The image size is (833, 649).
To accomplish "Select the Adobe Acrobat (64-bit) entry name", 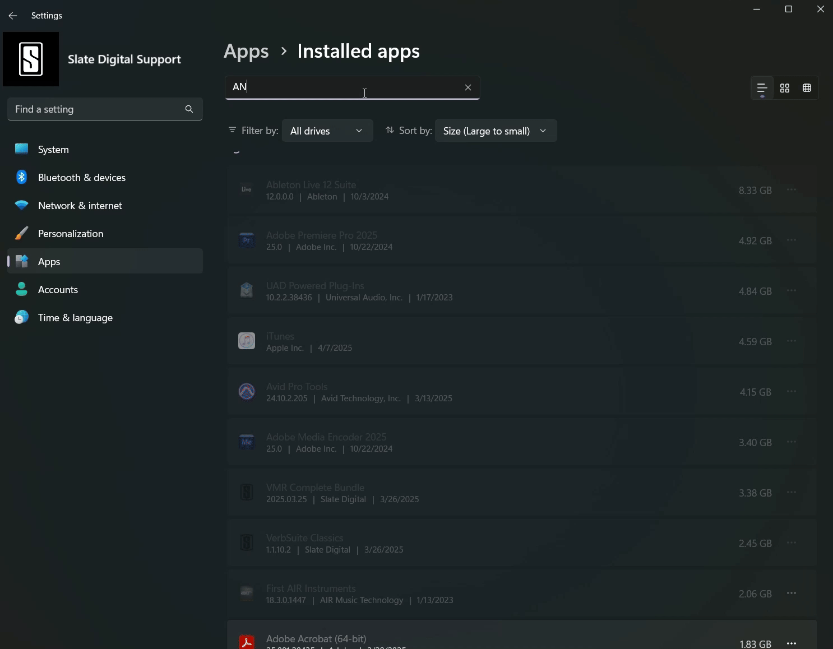I will 316,638.
